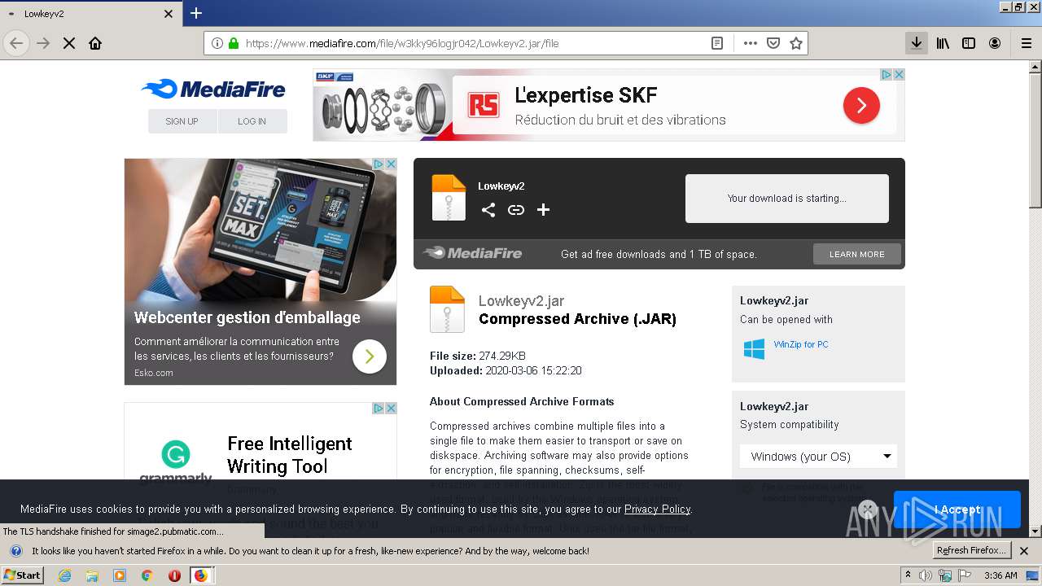This screenshot has width=1042, height=586.
Task: Click Refresh Firefox button
Action: [x=972, y=550]
